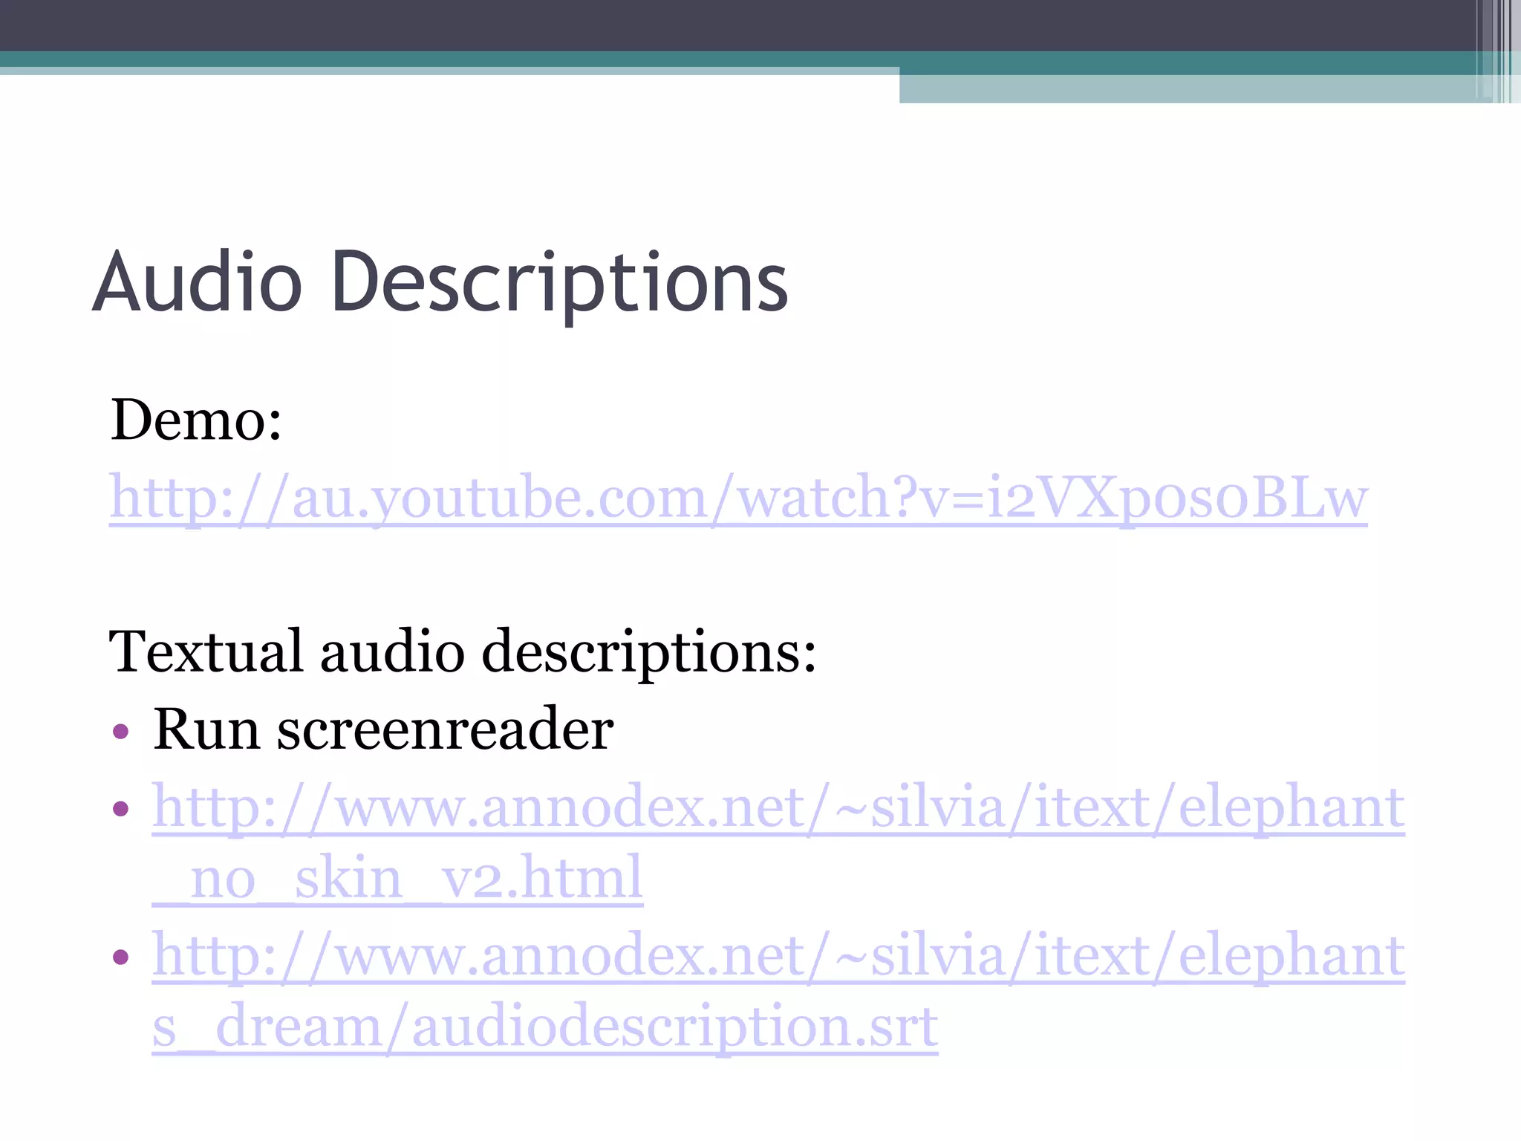Screen dimensions: 1521x1141
Task: Click the 'au.youtube.com' portion of the demo link
Action: tap(499, 498)
